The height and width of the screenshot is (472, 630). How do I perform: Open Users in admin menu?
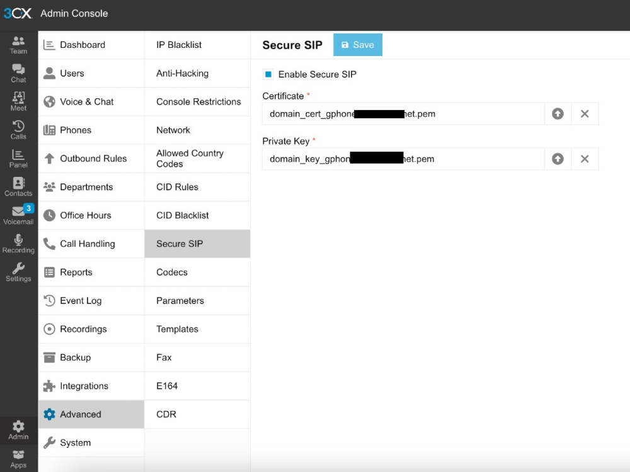91,74
